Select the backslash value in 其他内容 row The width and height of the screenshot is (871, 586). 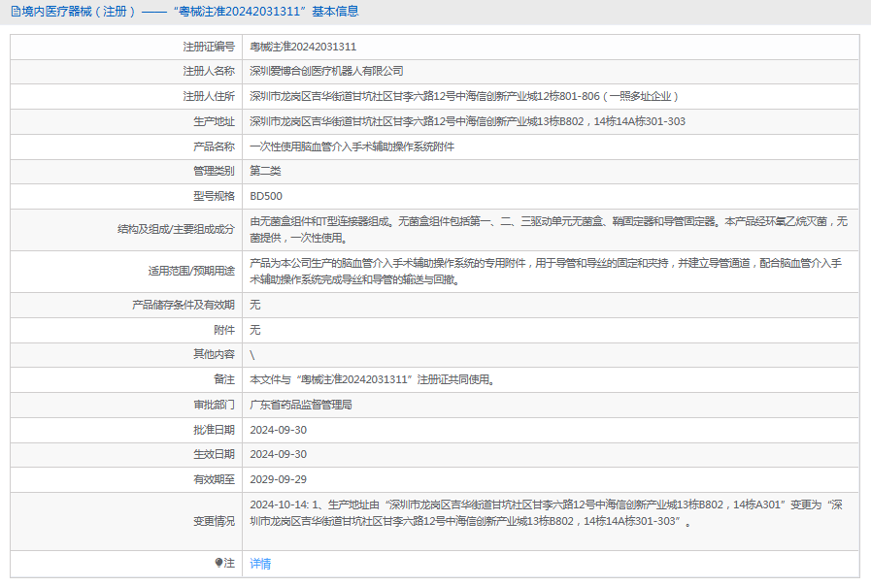252,355
